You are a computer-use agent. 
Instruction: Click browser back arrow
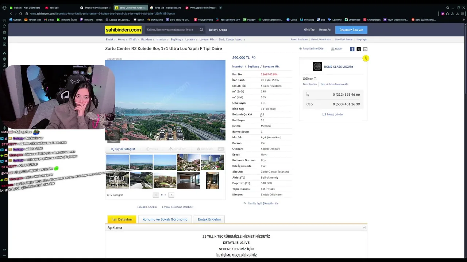[x=11, y=13]
